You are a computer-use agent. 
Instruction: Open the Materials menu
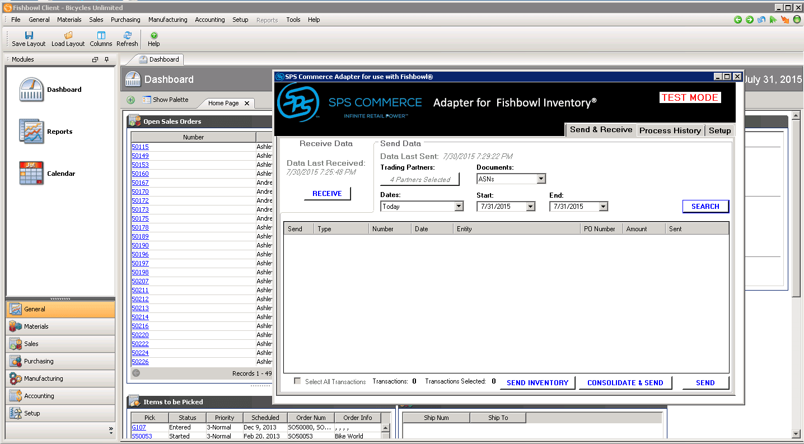tap(69, 20)
